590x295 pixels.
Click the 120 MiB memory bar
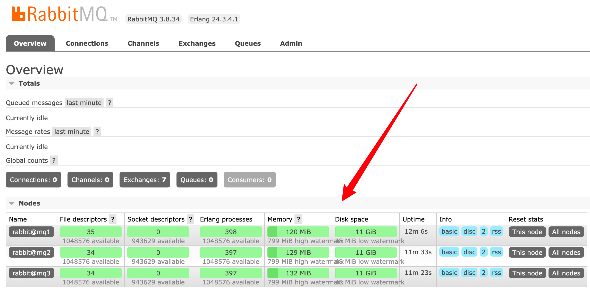tap(298, 232)
